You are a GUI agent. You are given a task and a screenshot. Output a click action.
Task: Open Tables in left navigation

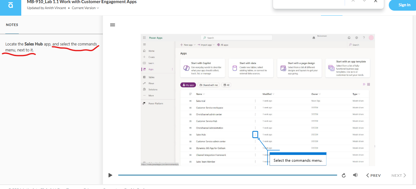pos(151,77)
